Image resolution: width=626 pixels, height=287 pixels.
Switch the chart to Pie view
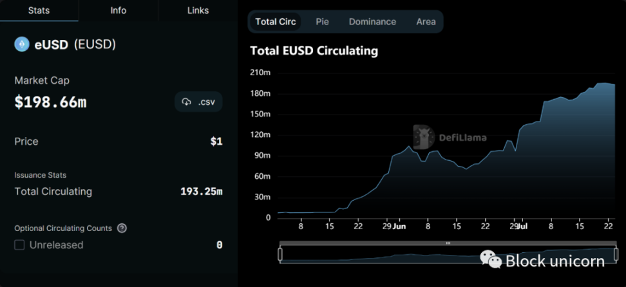click(322, 21)
